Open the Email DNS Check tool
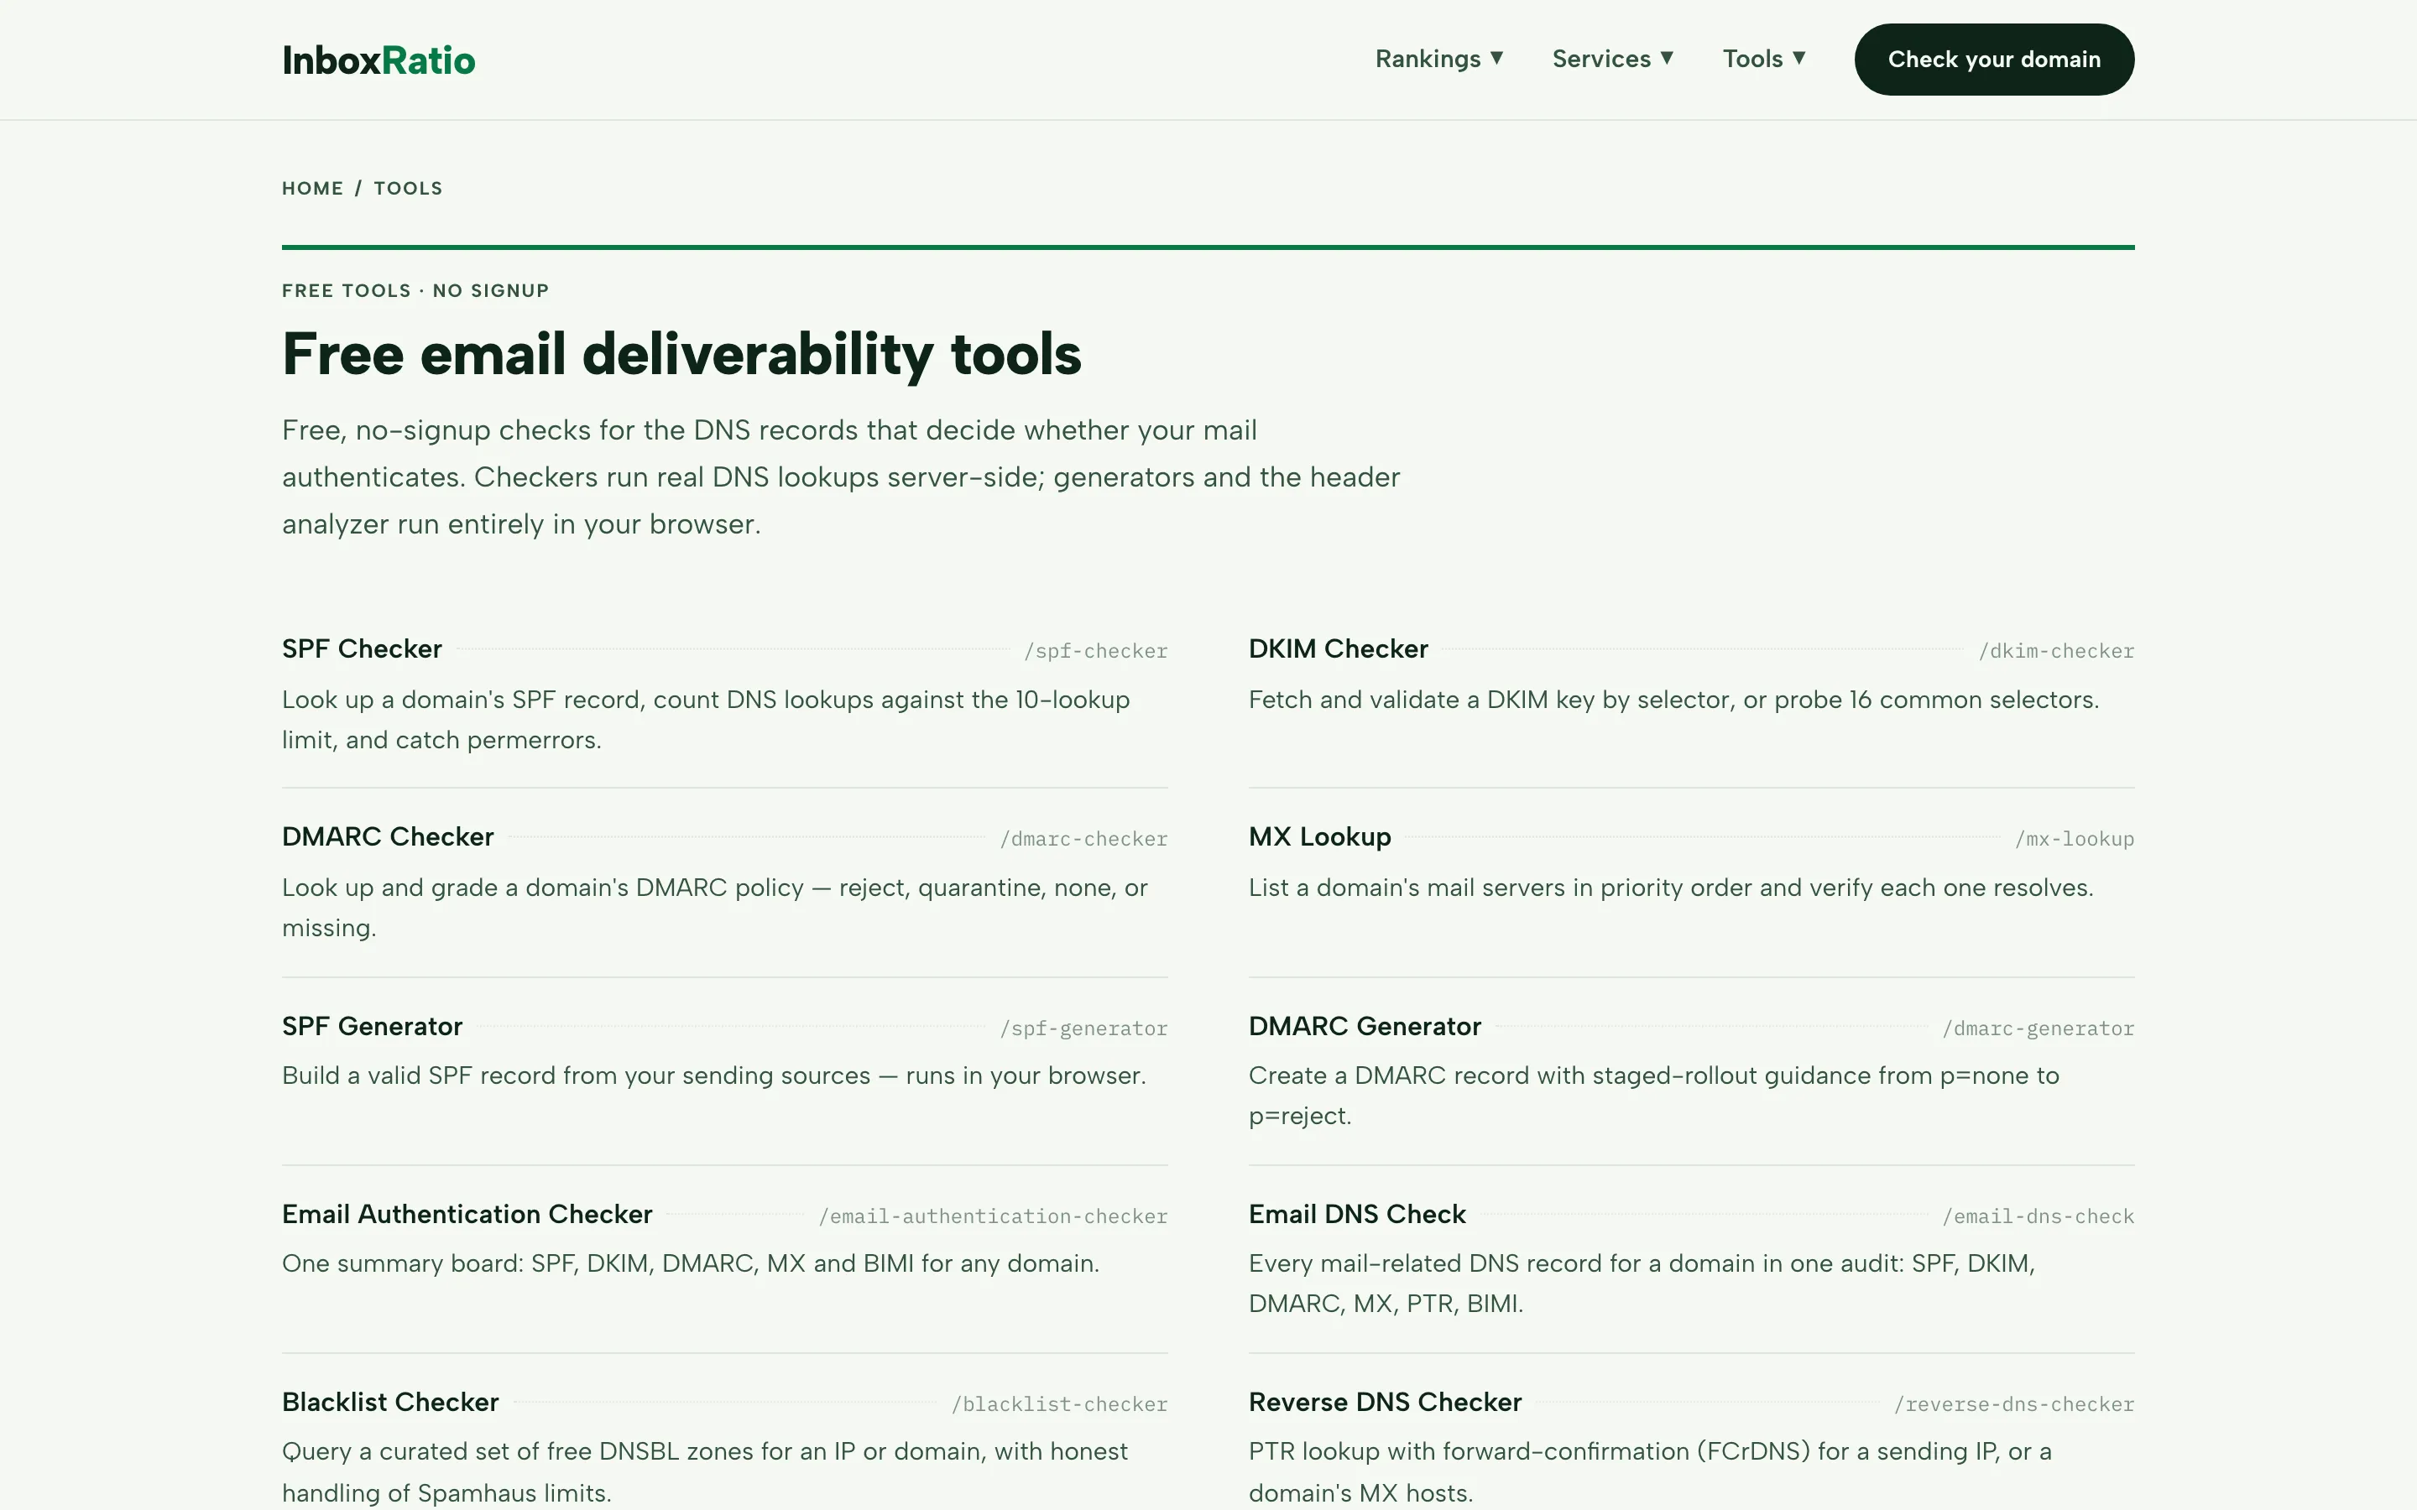This screenshot has width=2417, height=1510. [1356, 1215]
